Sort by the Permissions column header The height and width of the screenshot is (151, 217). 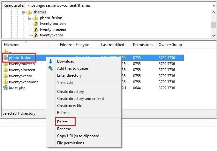(x=144, y=45)
